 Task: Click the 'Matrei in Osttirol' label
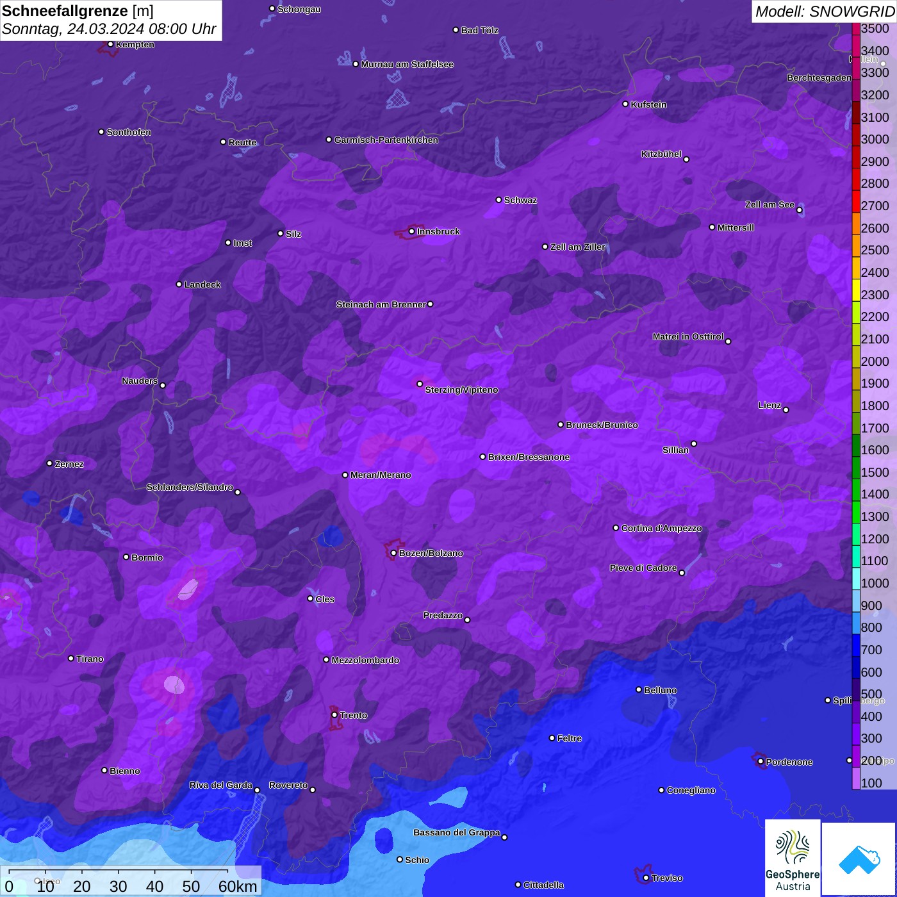point(688,336)
